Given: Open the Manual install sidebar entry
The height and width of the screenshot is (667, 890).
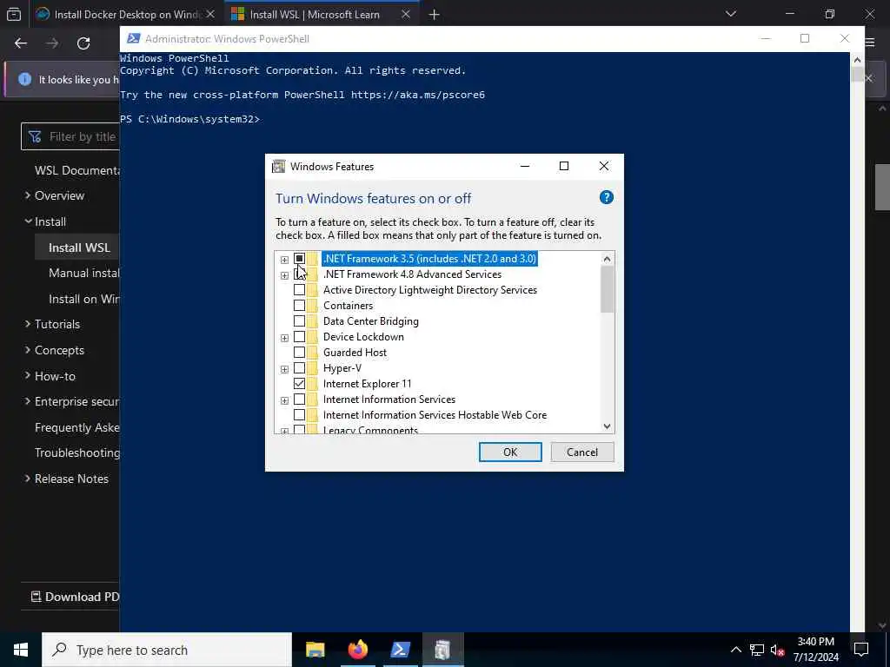Looking at the screenshot, I should coord(83,273).
